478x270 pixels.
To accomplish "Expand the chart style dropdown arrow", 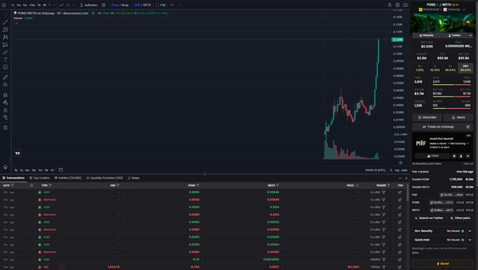I will [74, 5].
